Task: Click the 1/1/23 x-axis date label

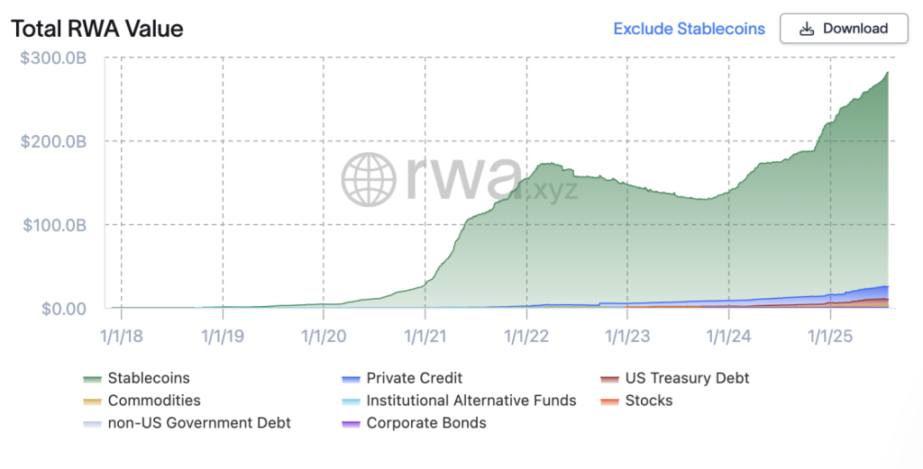Action: 627,337
